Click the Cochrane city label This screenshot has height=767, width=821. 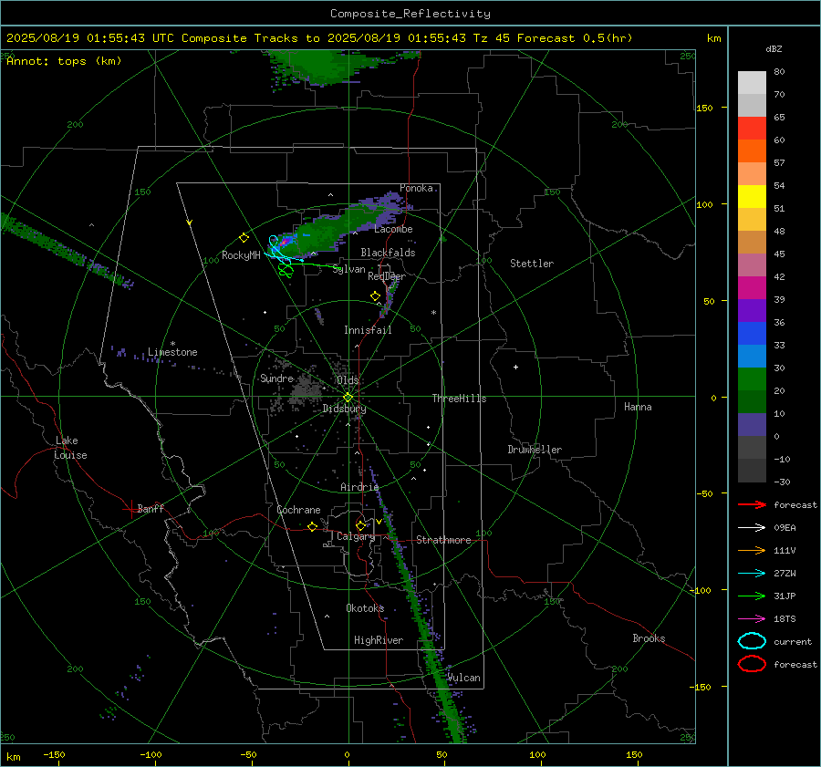click(298, 510)
